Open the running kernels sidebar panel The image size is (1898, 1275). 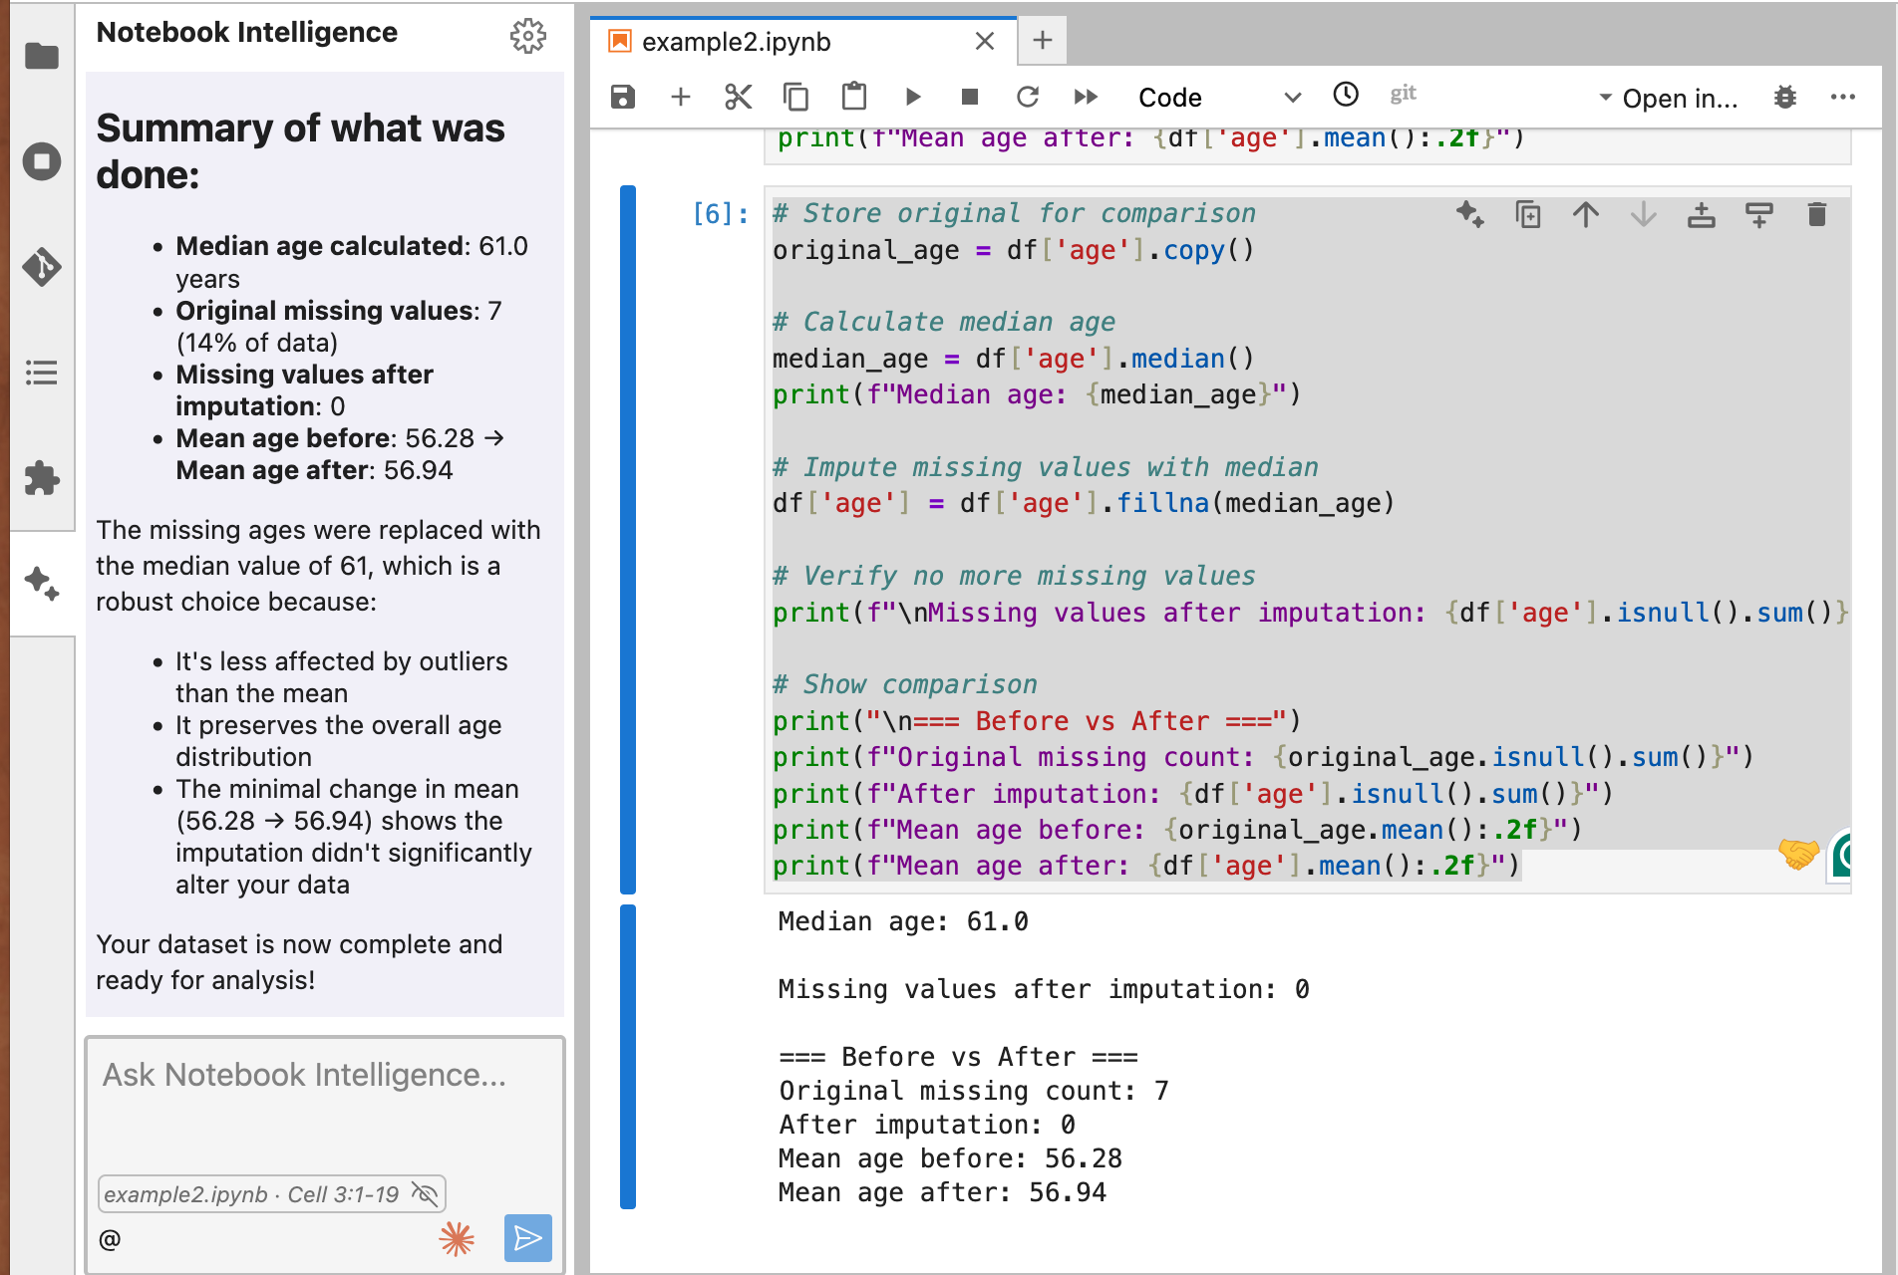pos(42,161)
